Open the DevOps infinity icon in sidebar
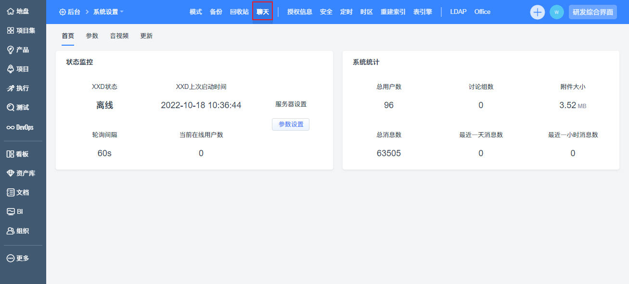Screen dimensions: 629x284 (11, 127)
